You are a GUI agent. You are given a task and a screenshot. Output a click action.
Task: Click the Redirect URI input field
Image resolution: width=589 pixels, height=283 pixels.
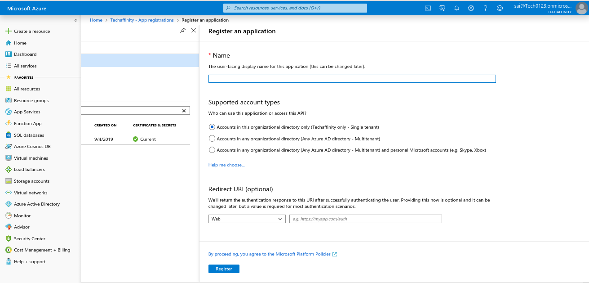(x=366, y=219)
